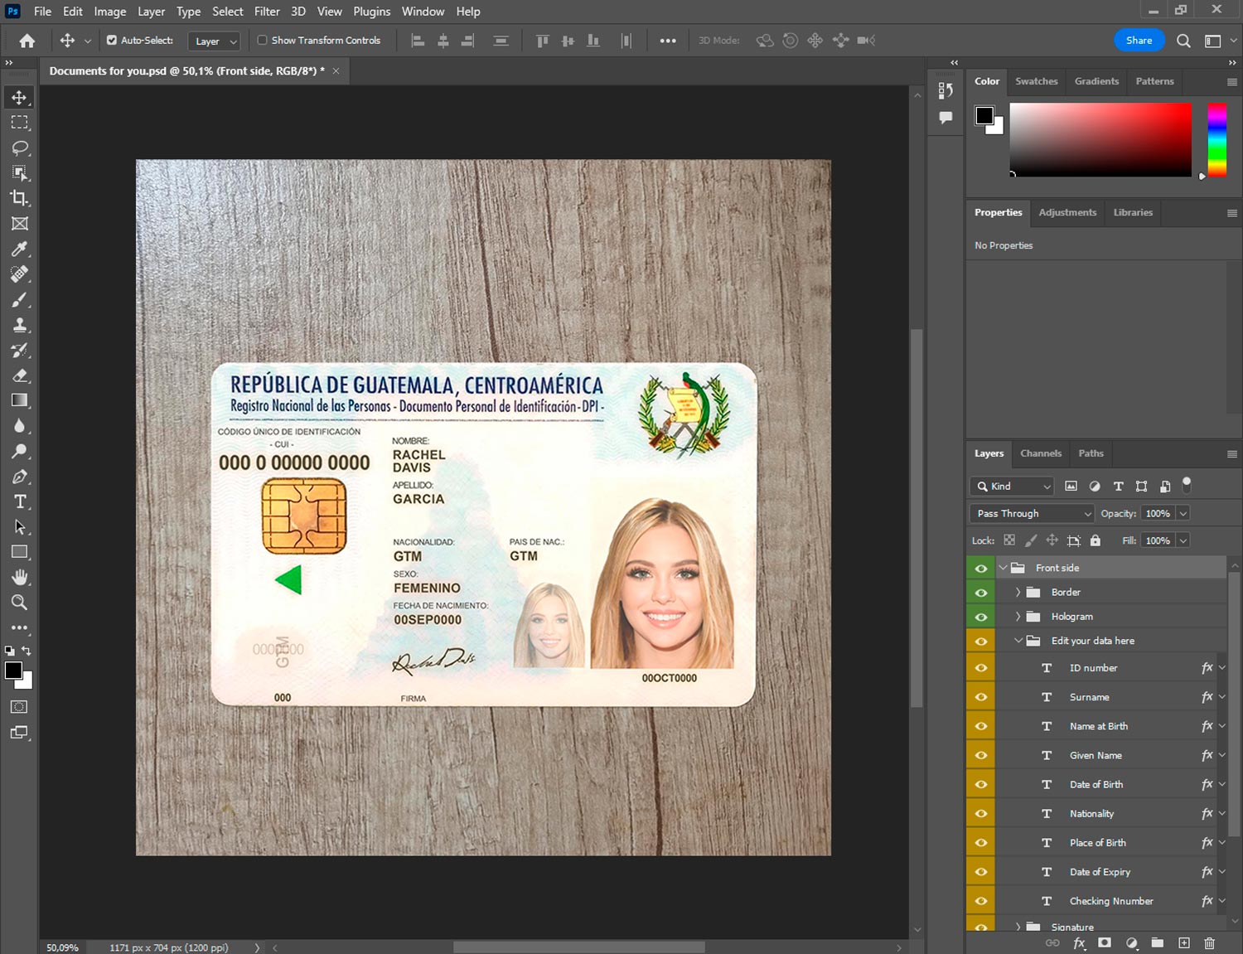Hide the Hologram group layer

click(x=981, y=617)
